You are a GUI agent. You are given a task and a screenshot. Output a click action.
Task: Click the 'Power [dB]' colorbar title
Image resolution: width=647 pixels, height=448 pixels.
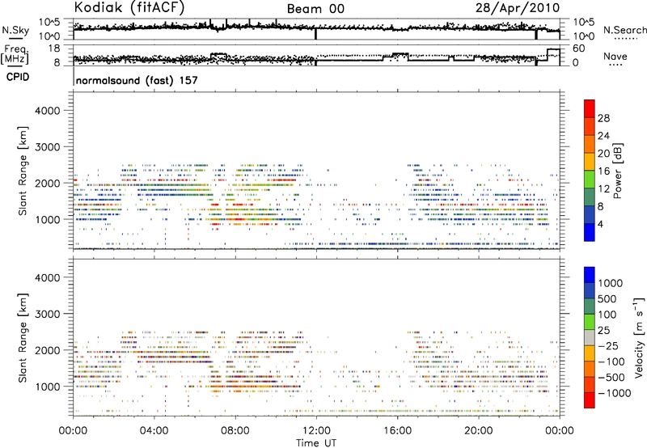[x=617, y=171]
